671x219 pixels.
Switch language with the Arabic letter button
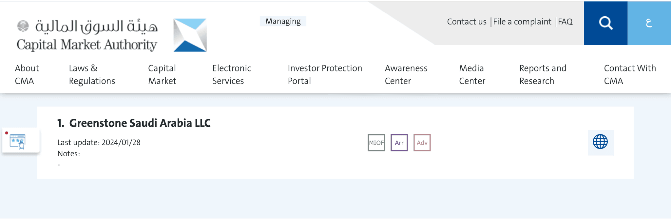point(649,23)
